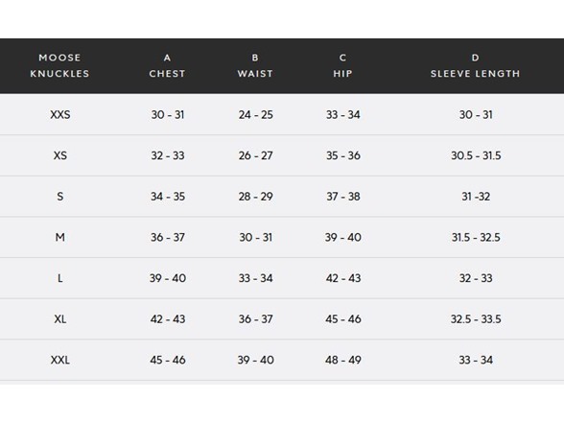This screenshot has width=564, height=423.
Task: Click the D Sleeve Length header
Action: point(475,65)
